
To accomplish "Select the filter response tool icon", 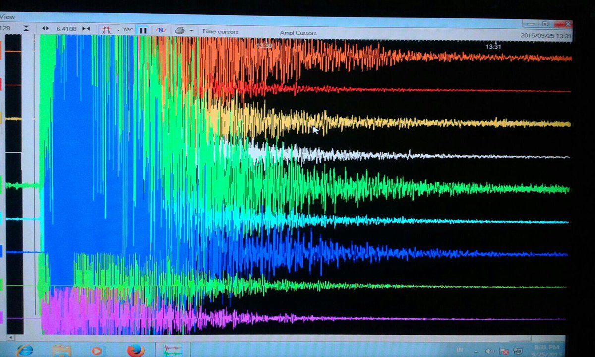I will click(106, 29).
